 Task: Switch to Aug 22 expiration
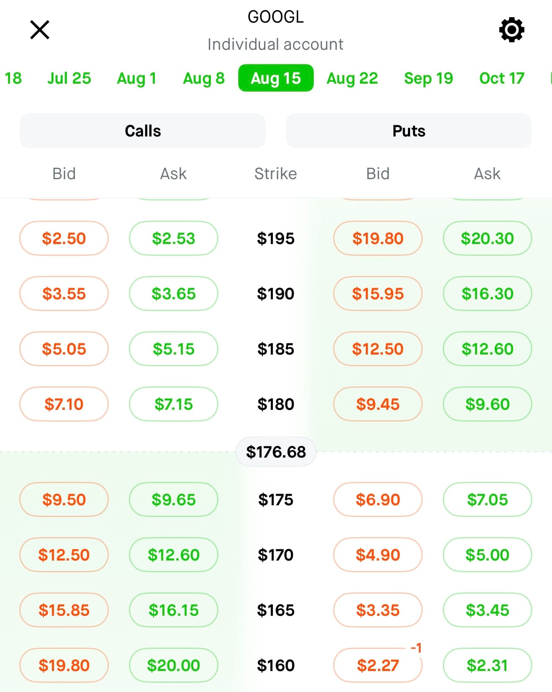click(x=352, y=78)
